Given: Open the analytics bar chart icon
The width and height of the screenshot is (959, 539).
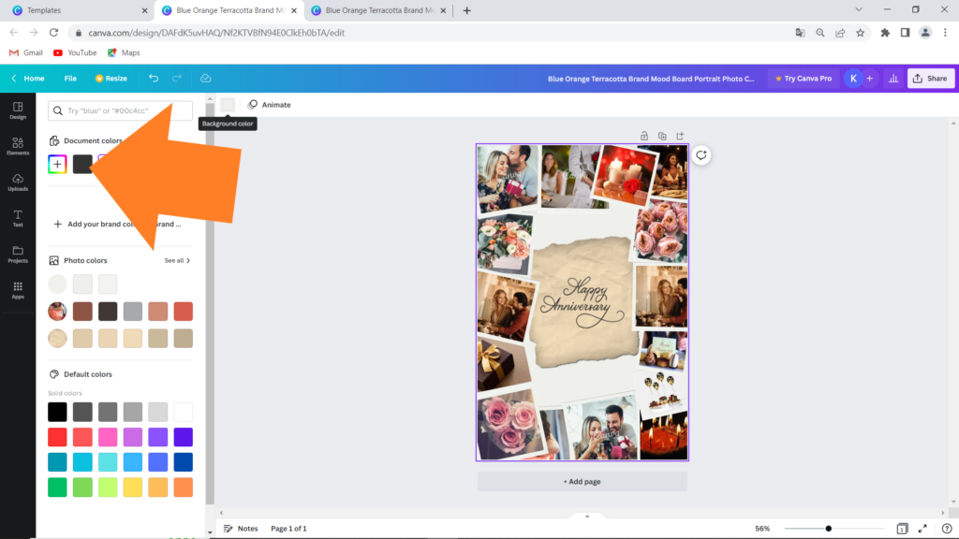Looking at the screenshot, I should pyautogui.click(x=893, y=79).
